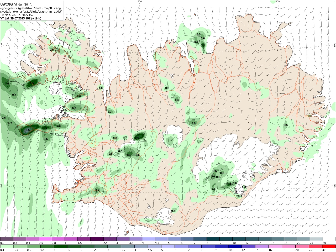The width and height of the screenshot is (336, 252).
Task: Pick upper legend swatch between 1.5 and 2
Action: click(84, 239)
